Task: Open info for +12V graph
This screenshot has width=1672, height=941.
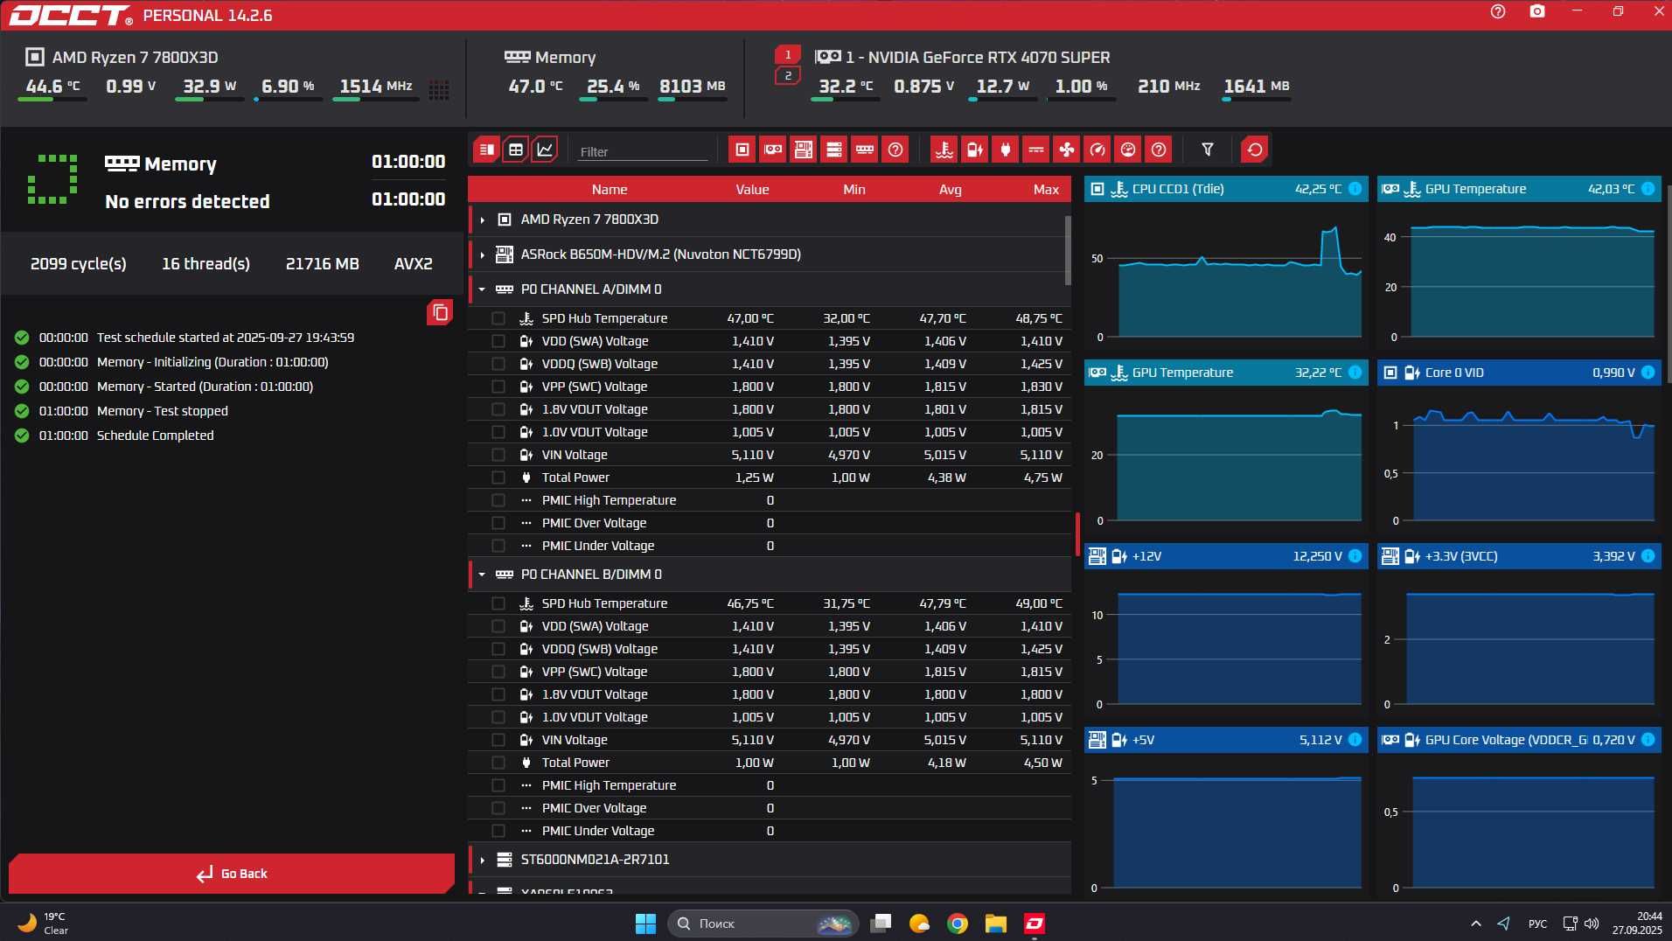Action: [x=1355, y=556]
